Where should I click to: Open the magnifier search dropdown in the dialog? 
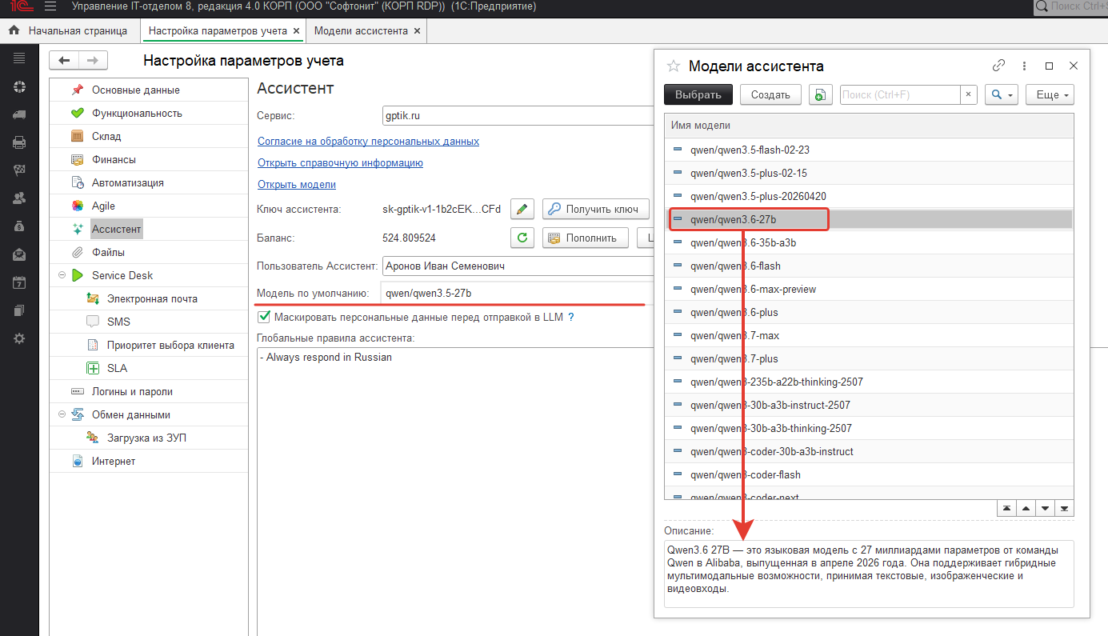pos(1001,94)
